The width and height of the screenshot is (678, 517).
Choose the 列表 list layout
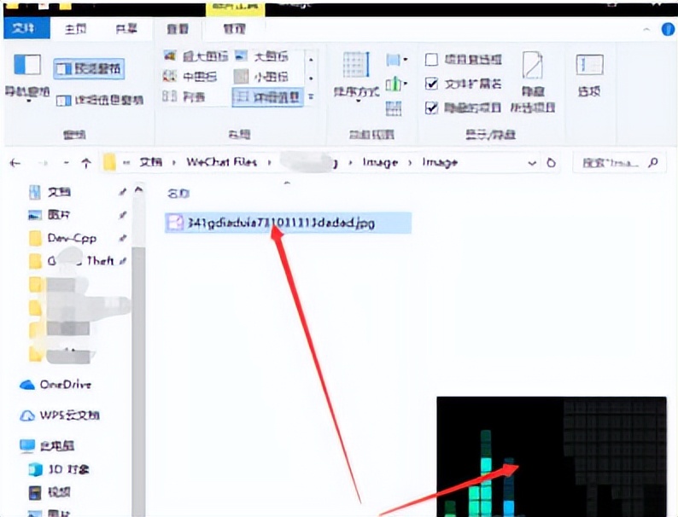click(184, 96)
